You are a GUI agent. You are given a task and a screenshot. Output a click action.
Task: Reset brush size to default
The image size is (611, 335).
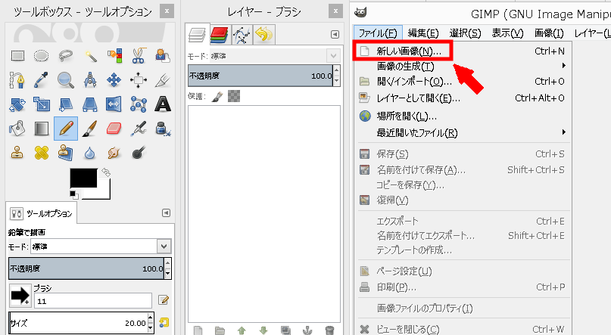pyautogui.click(x=164, y=323)
